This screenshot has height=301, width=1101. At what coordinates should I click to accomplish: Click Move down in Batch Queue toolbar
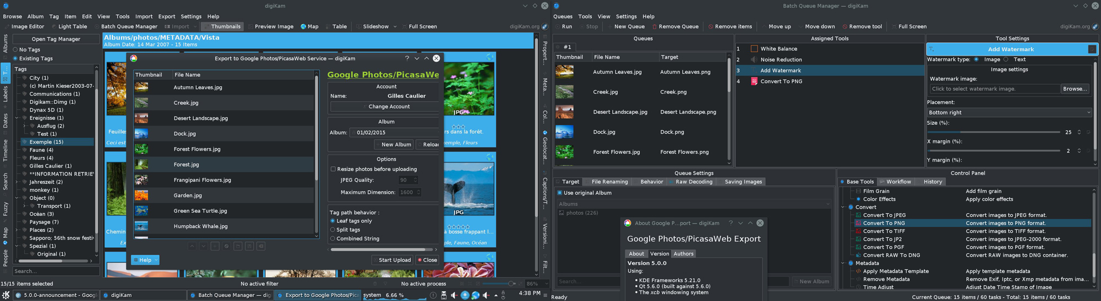(816, 26)
